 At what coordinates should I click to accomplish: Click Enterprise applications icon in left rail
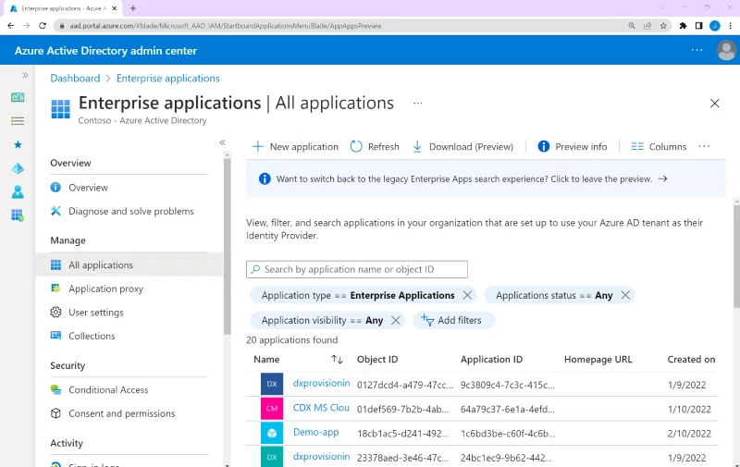(17, 215)
